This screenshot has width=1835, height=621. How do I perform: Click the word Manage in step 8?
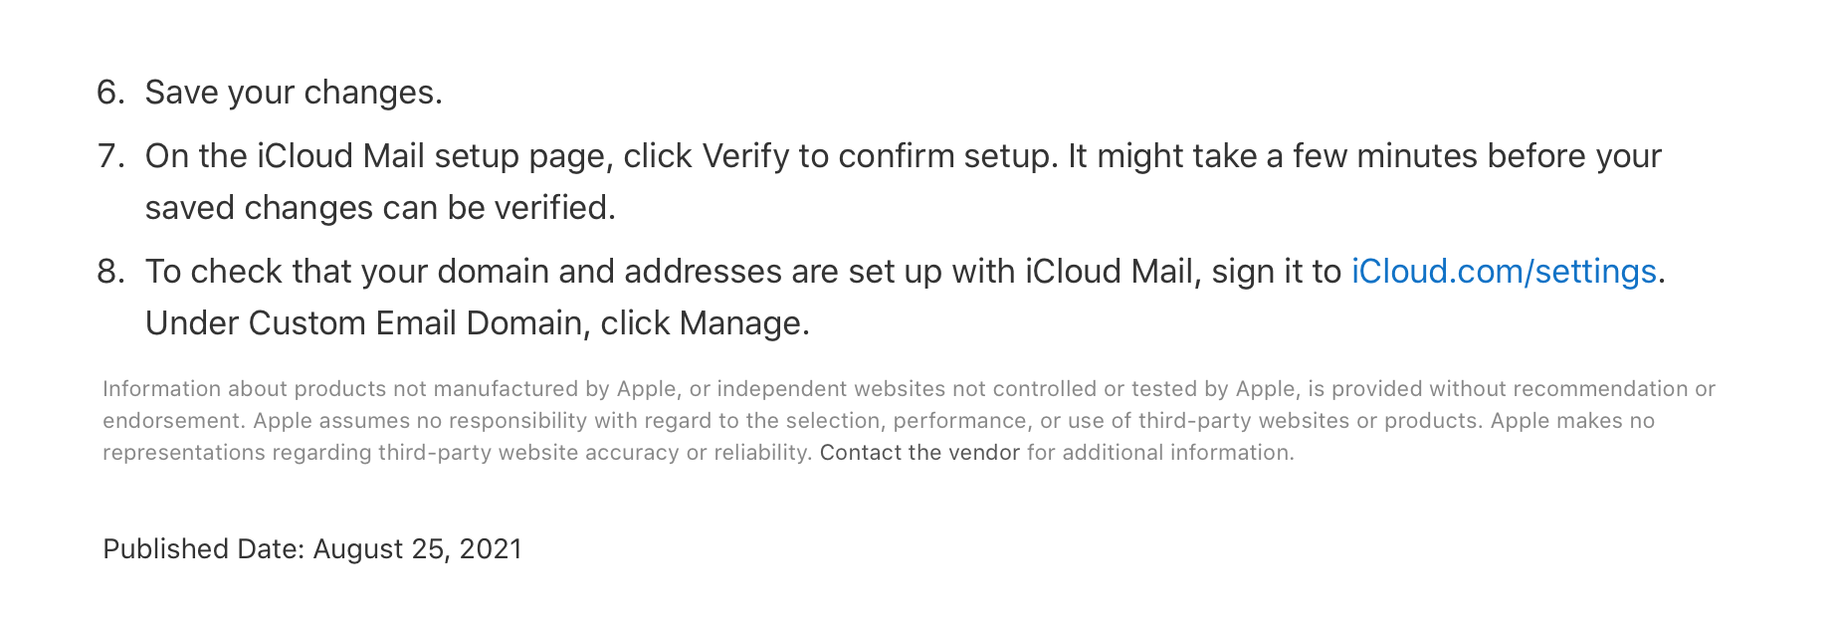tap(739, 323)
